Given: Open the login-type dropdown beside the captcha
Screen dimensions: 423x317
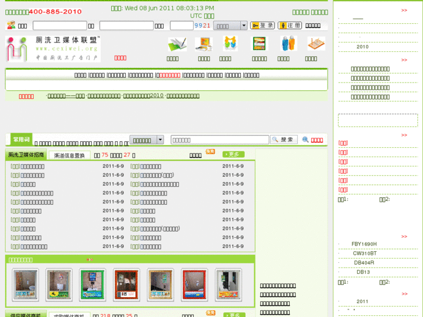Looking at the screenshot, I should point(230,26).
